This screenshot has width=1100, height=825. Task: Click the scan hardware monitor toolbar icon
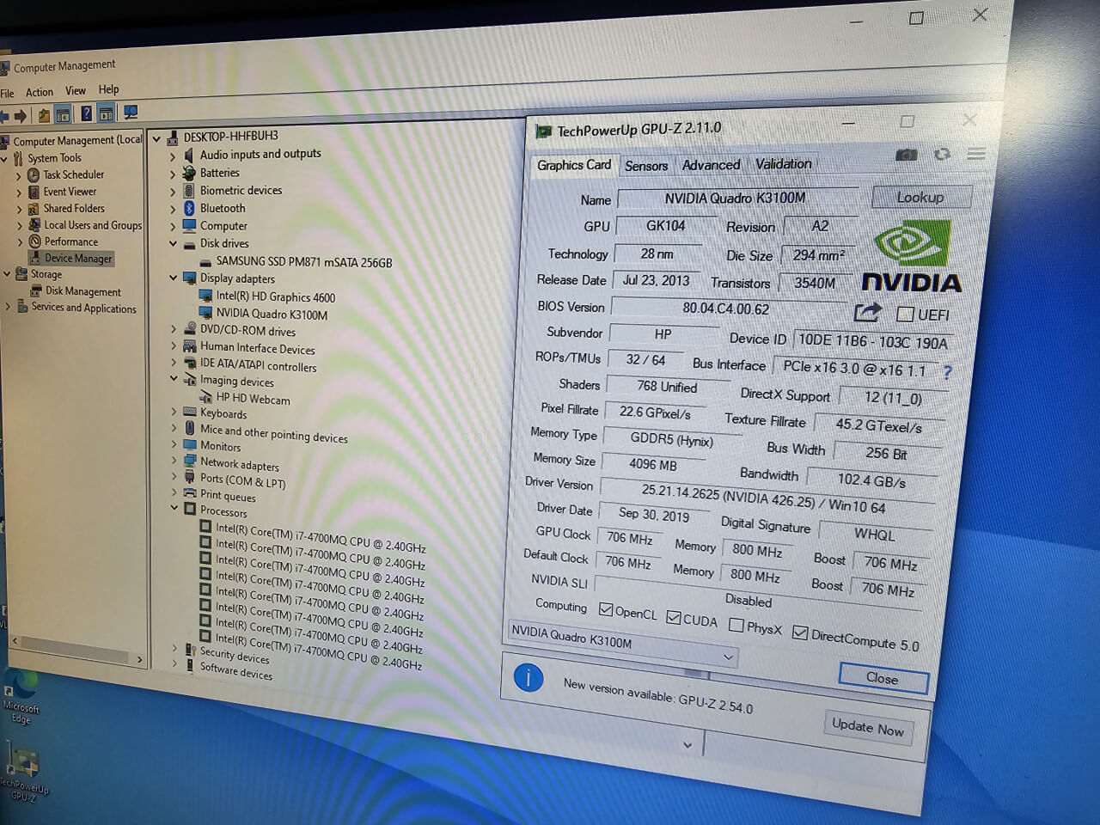[x=131, y=113]
